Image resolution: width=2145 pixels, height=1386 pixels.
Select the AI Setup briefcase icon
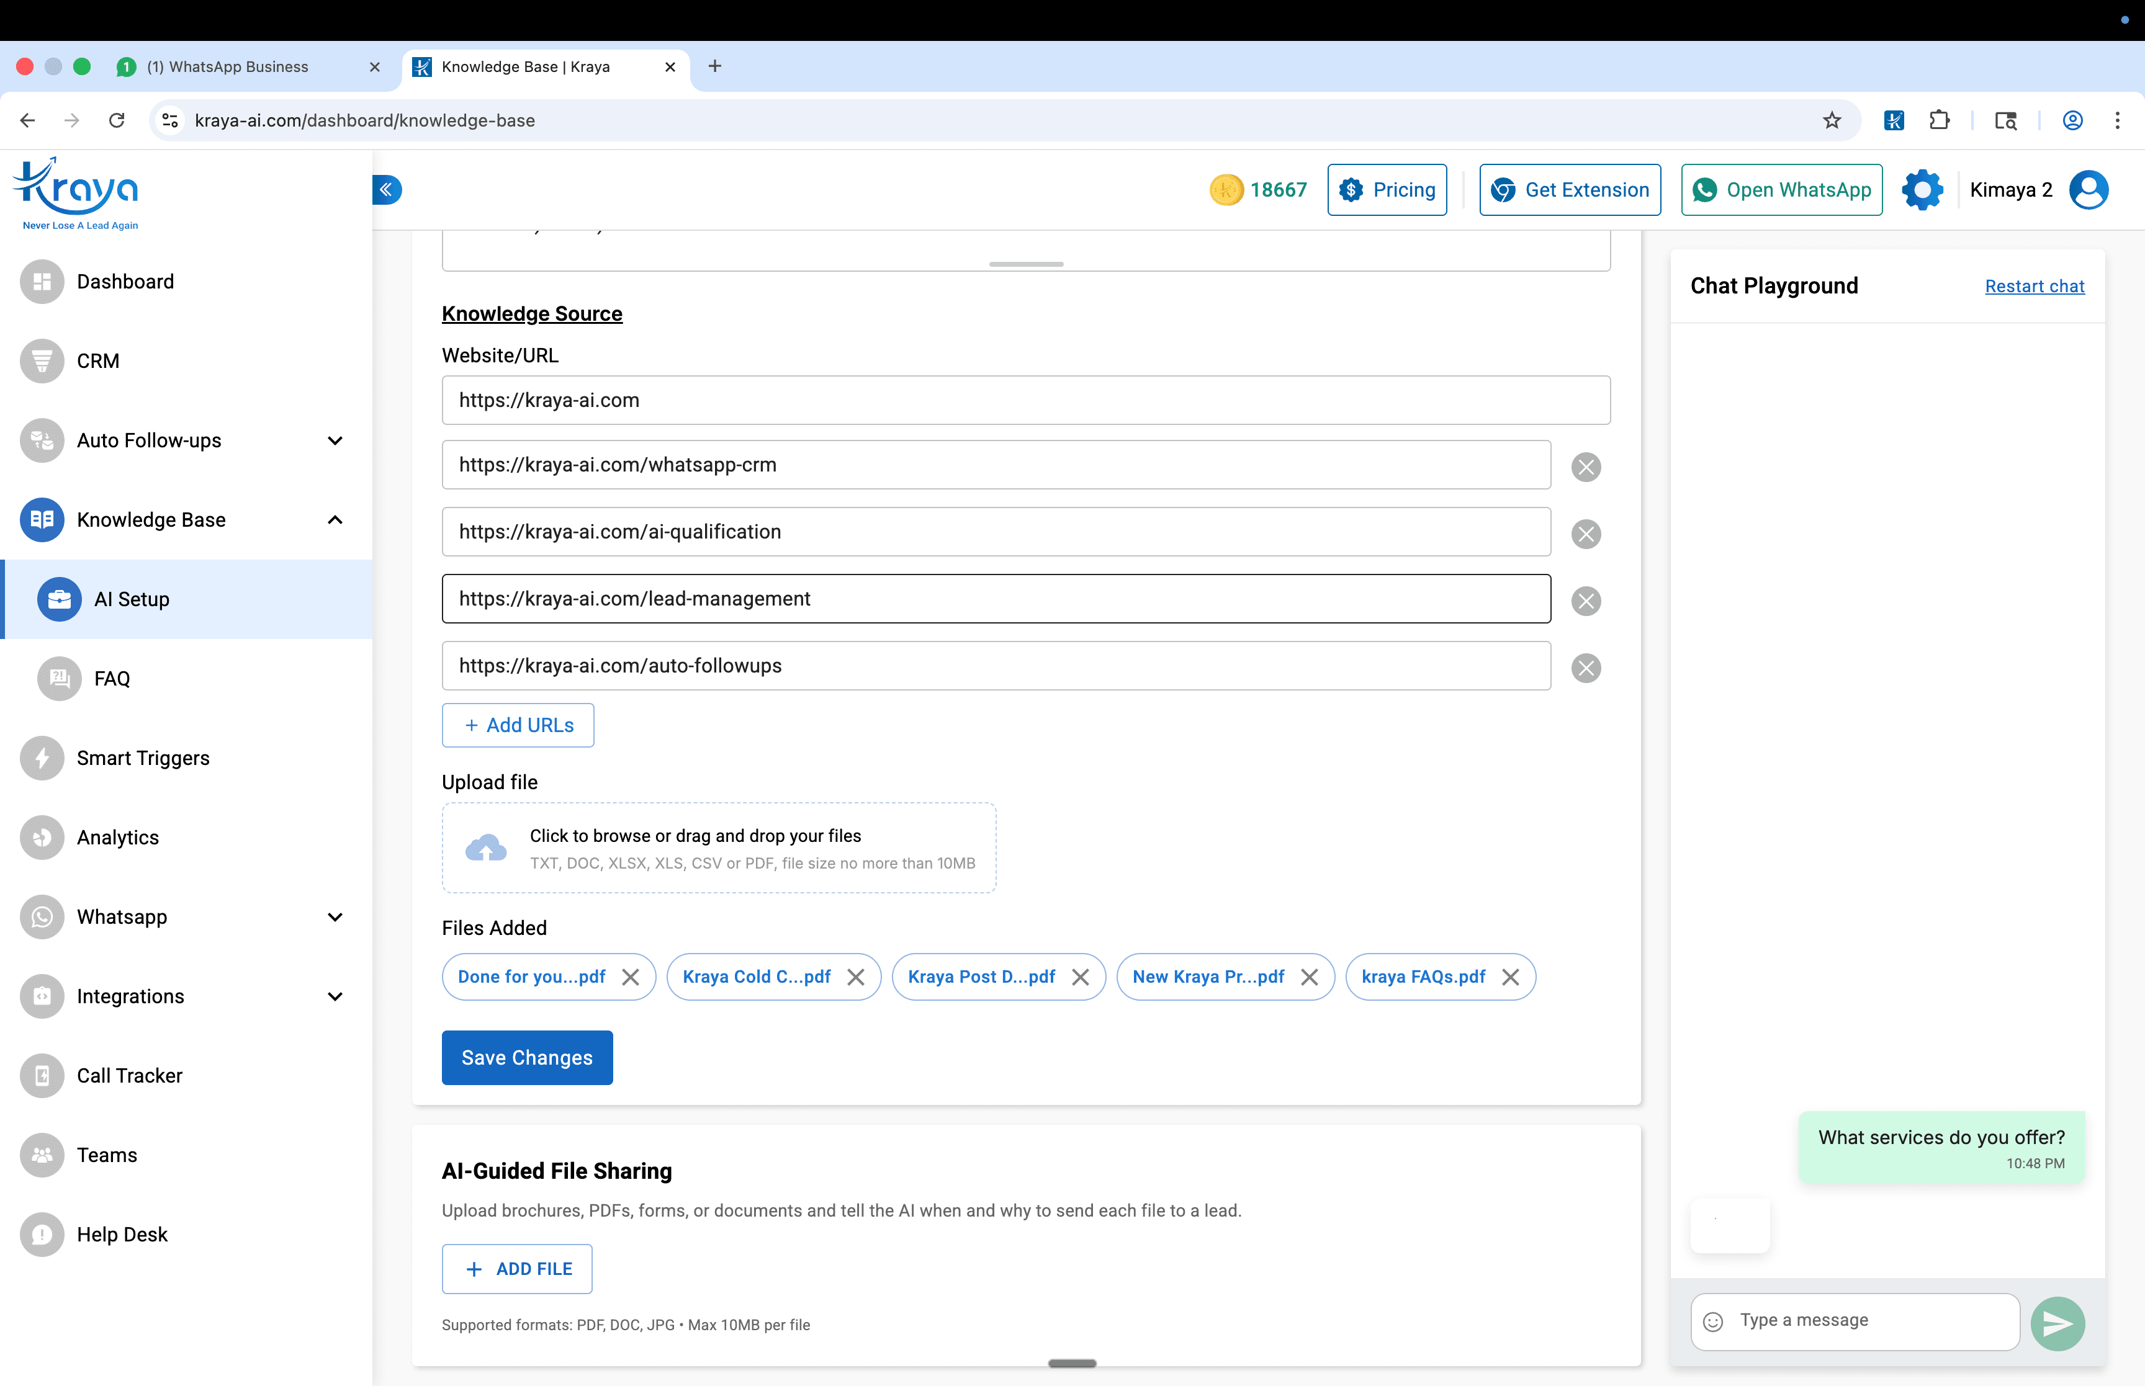[x=60, y=599]
